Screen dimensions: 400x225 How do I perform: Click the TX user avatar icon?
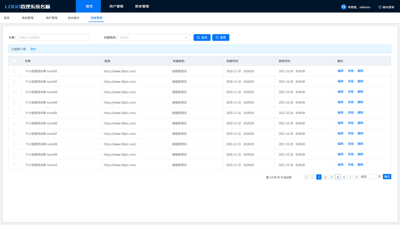click(x=344, y=7)
